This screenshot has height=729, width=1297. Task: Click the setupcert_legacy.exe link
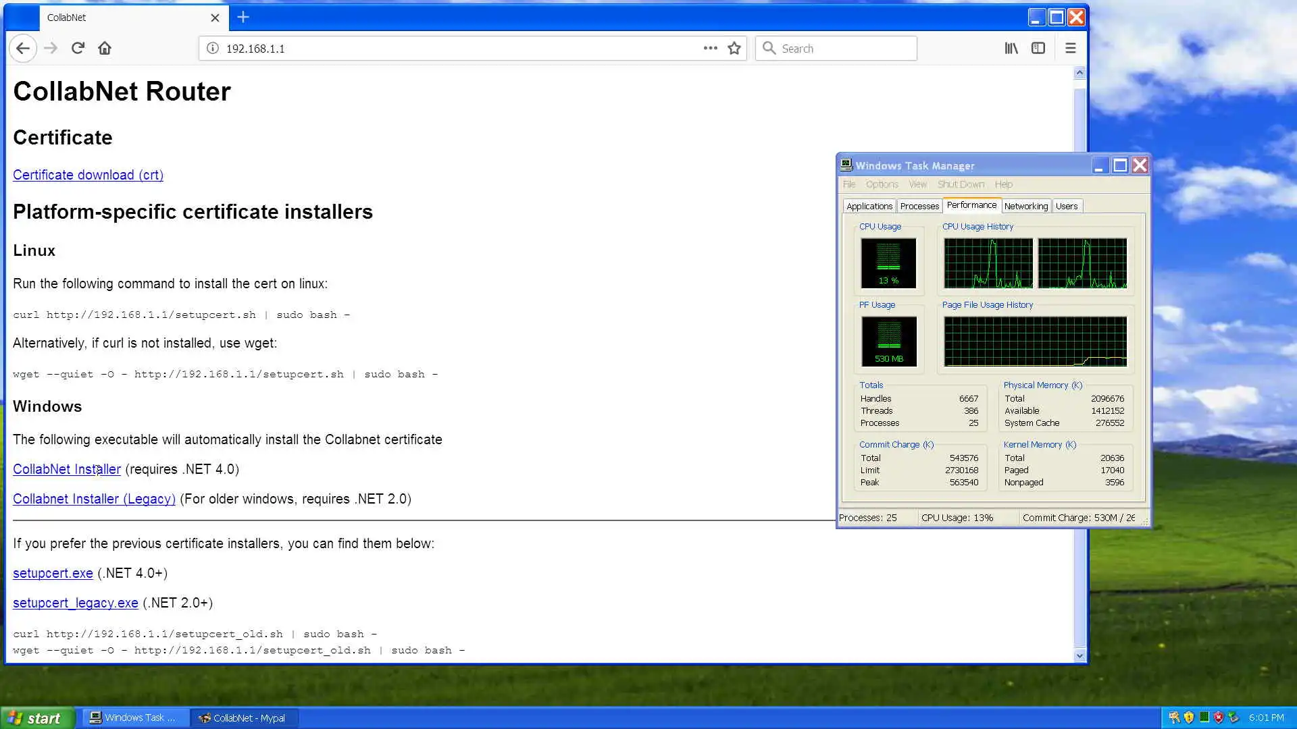tap(76, 603)
